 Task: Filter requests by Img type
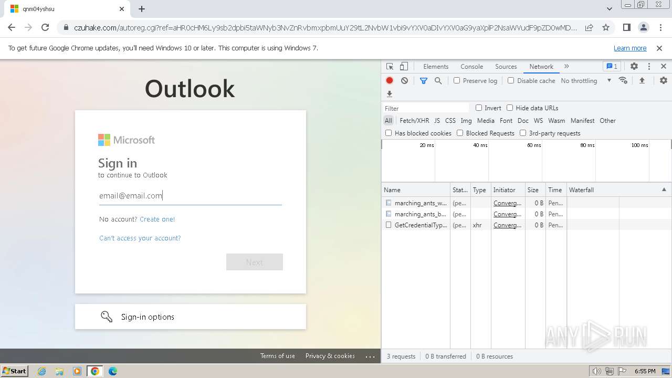tap(466, 121)
